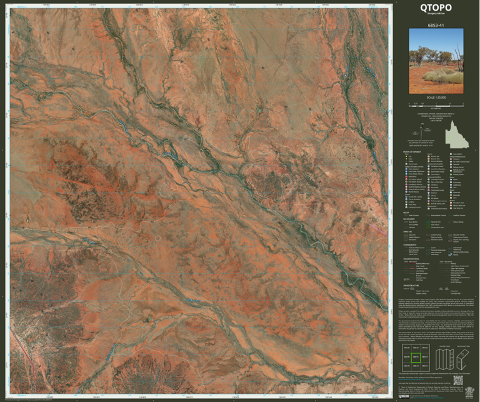Click the green dot on Queensland locator map
Image resolution: width=480 pixels, height=402 pixels.
pos(448,138)
